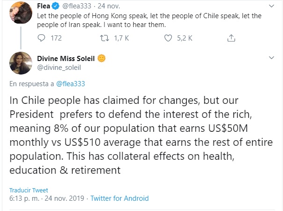Click the 1,7 K retweet count
The height and width of the screenshot is (211, 283).
click(121, 38)
